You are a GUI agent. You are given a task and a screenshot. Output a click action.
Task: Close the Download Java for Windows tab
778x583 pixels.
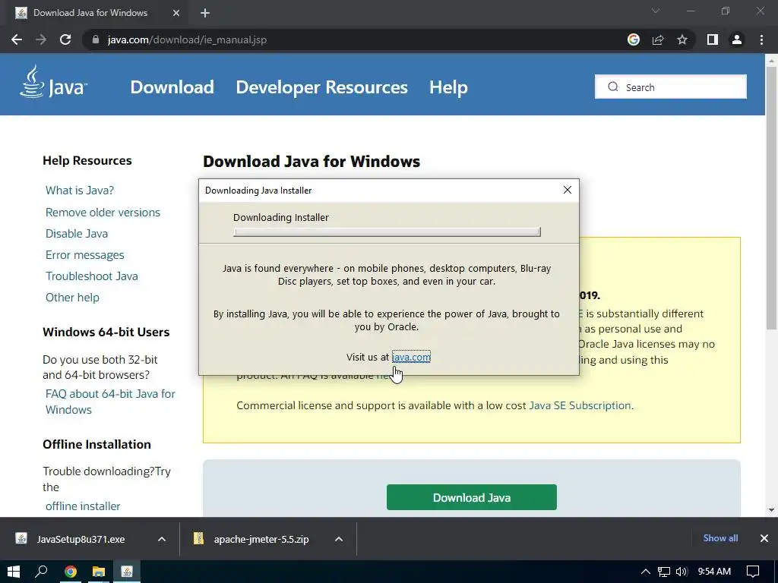[176, 13]
